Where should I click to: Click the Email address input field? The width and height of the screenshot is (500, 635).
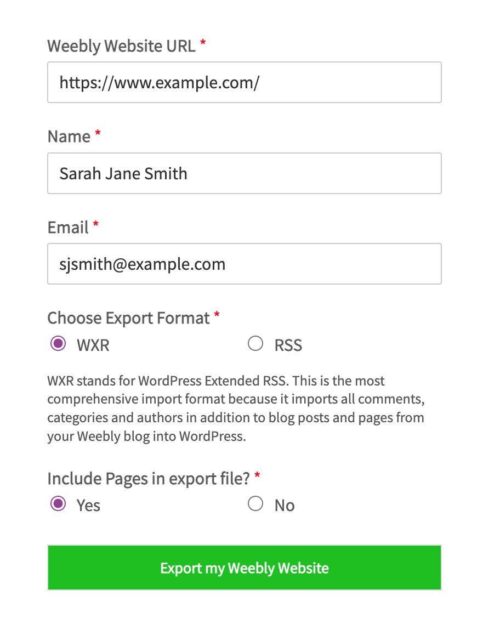coord(245,264)
